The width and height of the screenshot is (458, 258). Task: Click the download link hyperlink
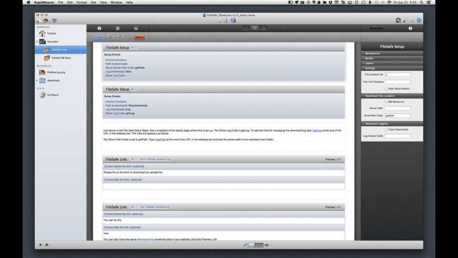tap(145, 239)
